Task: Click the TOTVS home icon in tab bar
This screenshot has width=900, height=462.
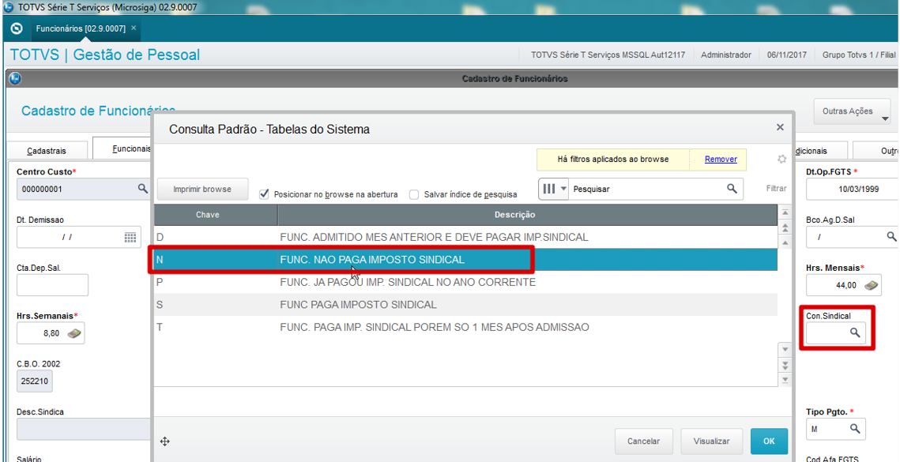Action: point(17,28)
